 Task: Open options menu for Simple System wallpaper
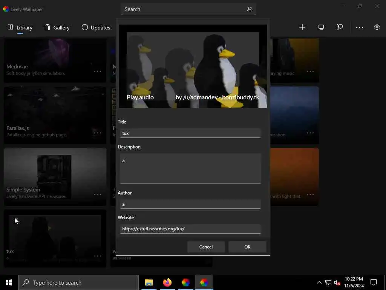98,194
